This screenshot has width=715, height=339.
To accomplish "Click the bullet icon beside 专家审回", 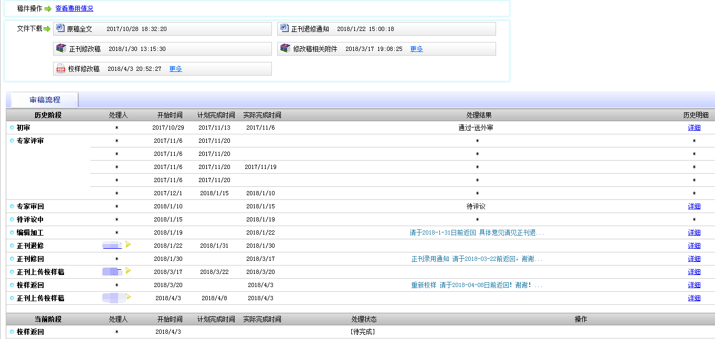I will point(12,206).
